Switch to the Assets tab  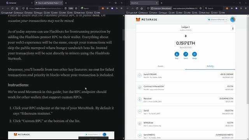[160, 66]
